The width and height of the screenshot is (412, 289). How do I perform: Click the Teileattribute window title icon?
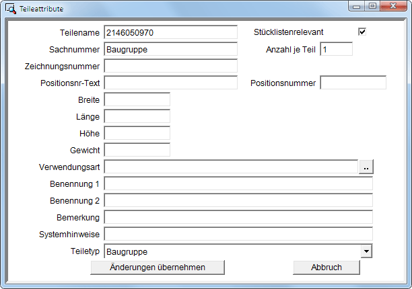[10, 9]
